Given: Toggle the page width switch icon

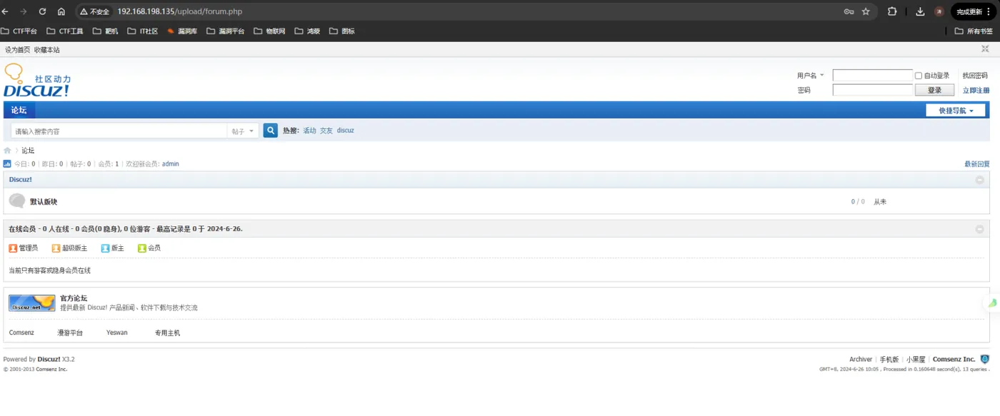Looking at the screenshot, I should click(985, 49).
